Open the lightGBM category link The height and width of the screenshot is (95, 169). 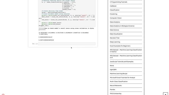[113, 70]
